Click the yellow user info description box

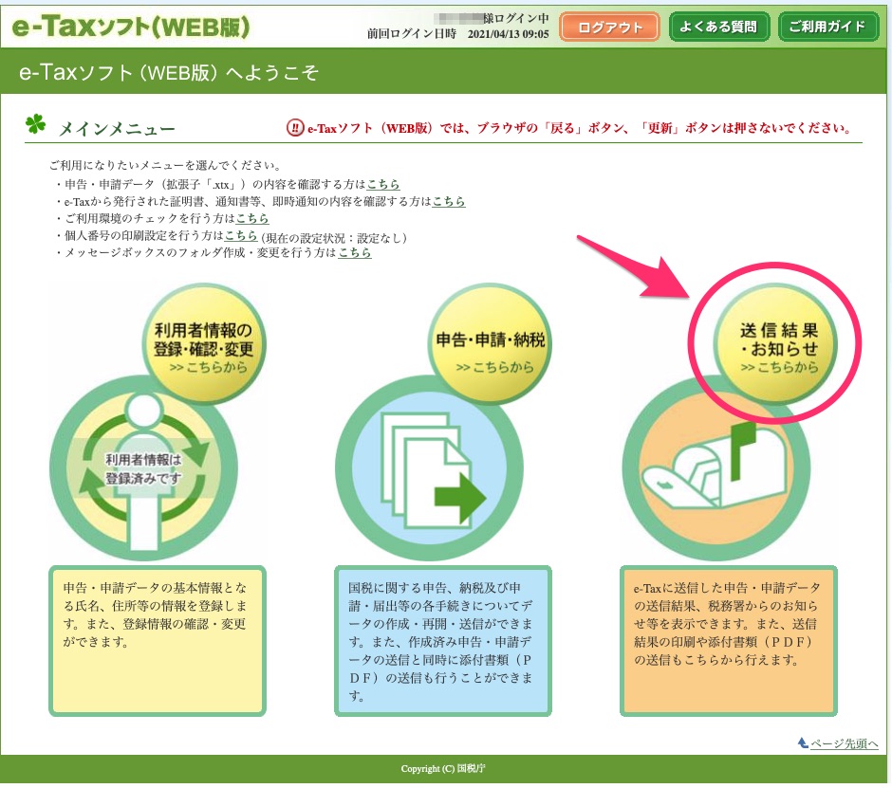[158, 641]
